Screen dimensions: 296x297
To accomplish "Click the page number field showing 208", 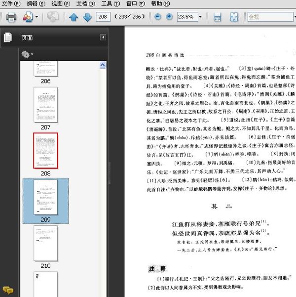I will 103,17.
